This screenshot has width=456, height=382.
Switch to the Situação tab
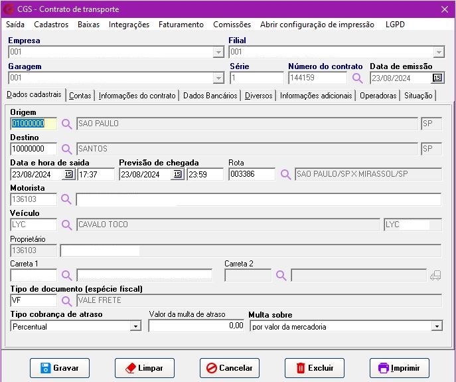pos(418,96)
